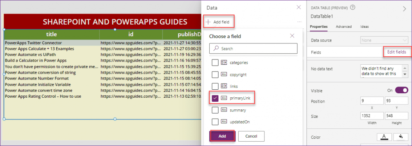Select the PowerApps Twitter Connector row
The width and height of the screenshot is (412, 146).
(x=103, y=43)
